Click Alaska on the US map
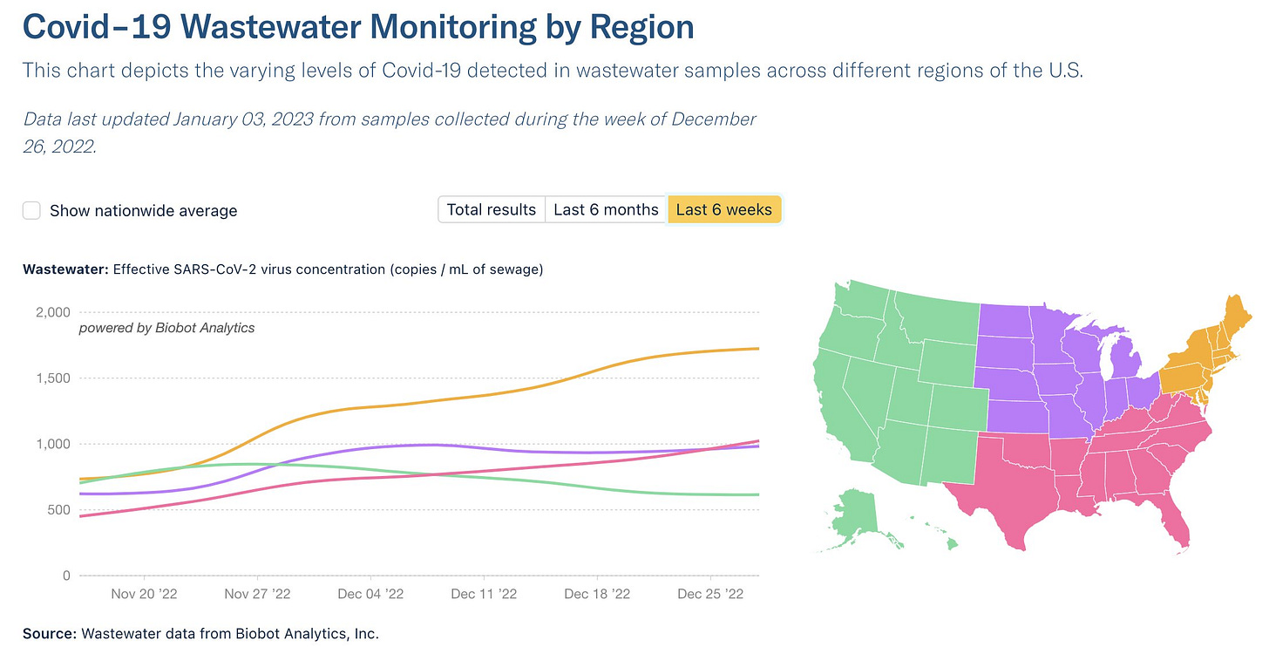This screenshot has height=647, width=1269. tap(857, 519)
